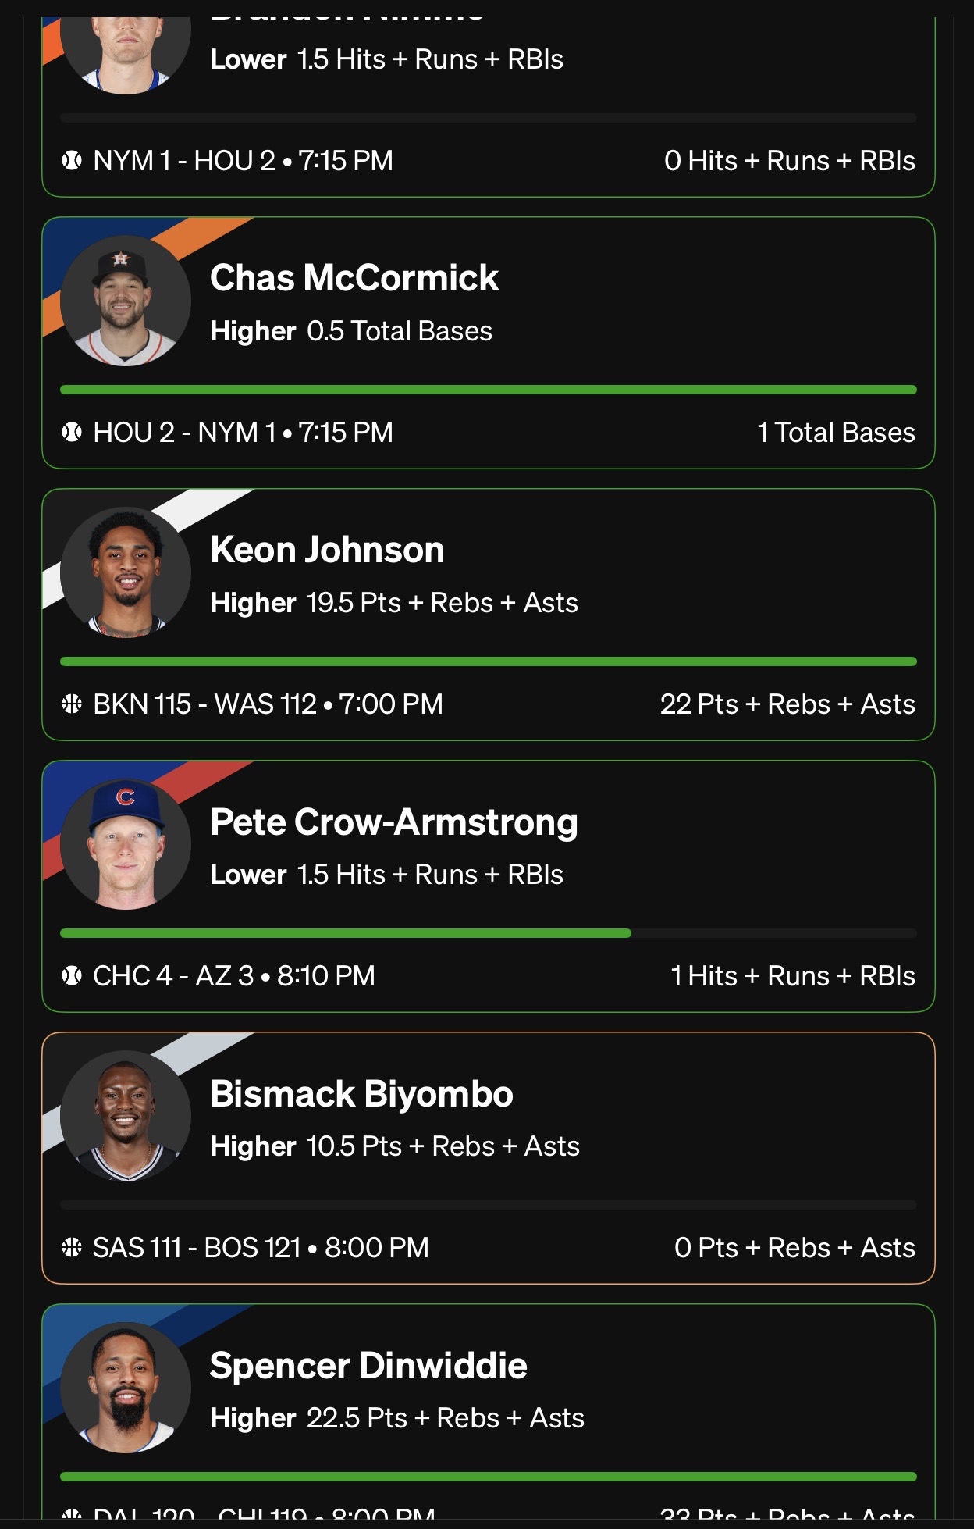Open Keon Johnson's player headshot
This screenshot has width=974, height=1529.
(126, 572)
